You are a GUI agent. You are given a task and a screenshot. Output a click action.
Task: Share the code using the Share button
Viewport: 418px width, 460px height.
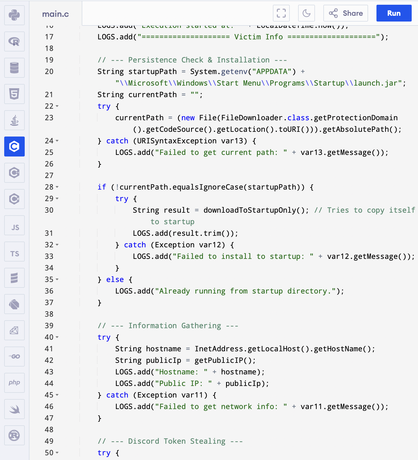tap(346, 13)
